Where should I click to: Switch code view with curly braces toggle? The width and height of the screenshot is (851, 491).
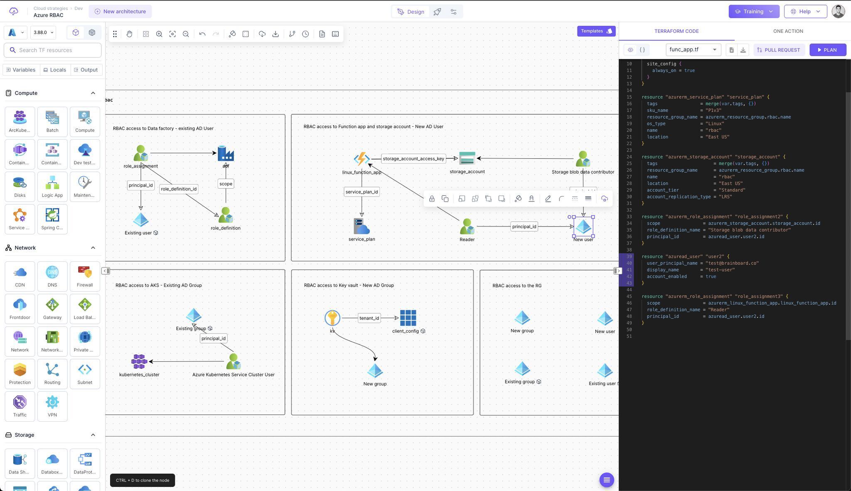pos(642,49)
